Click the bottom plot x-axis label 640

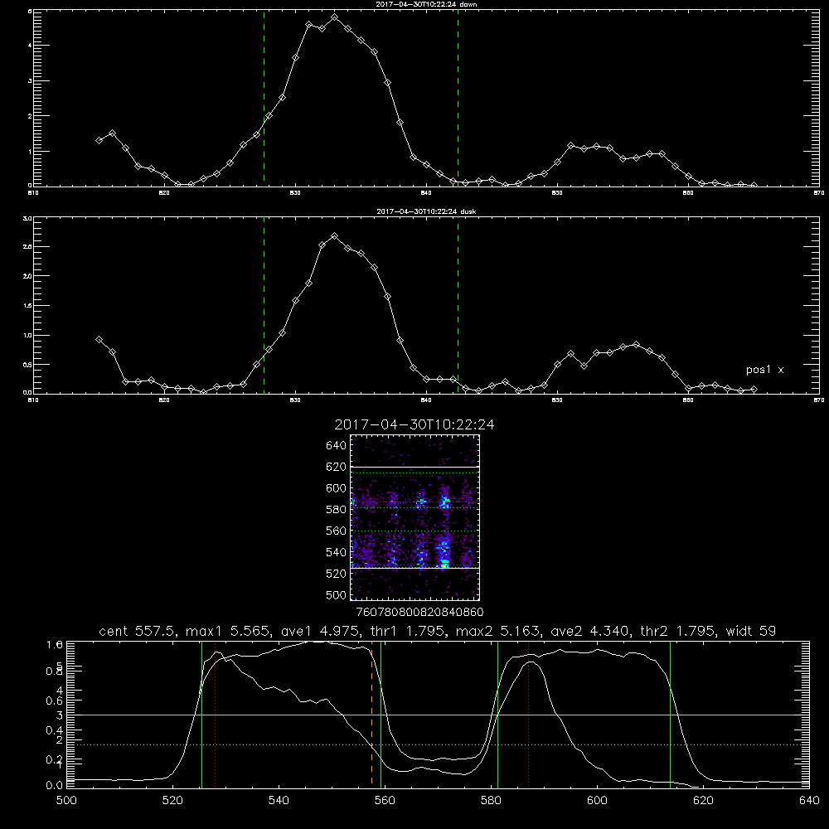(809, 801)
